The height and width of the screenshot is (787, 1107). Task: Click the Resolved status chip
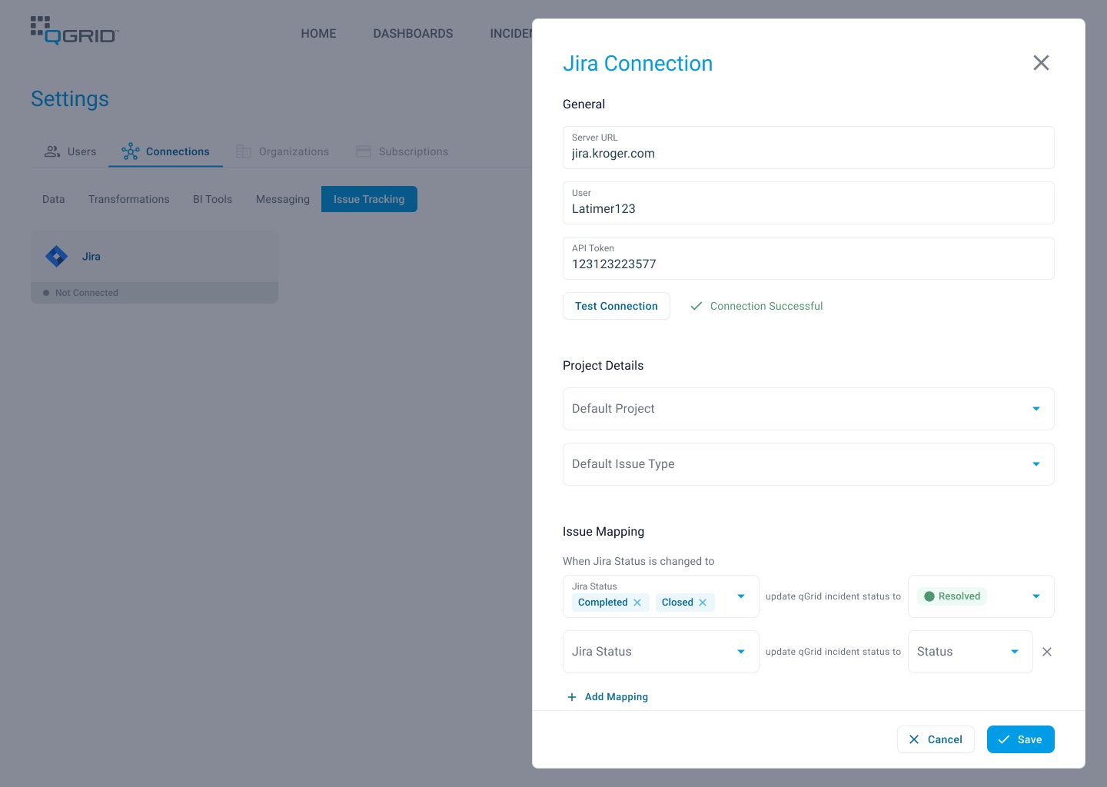pyautogui.click(x=952, y=596)
